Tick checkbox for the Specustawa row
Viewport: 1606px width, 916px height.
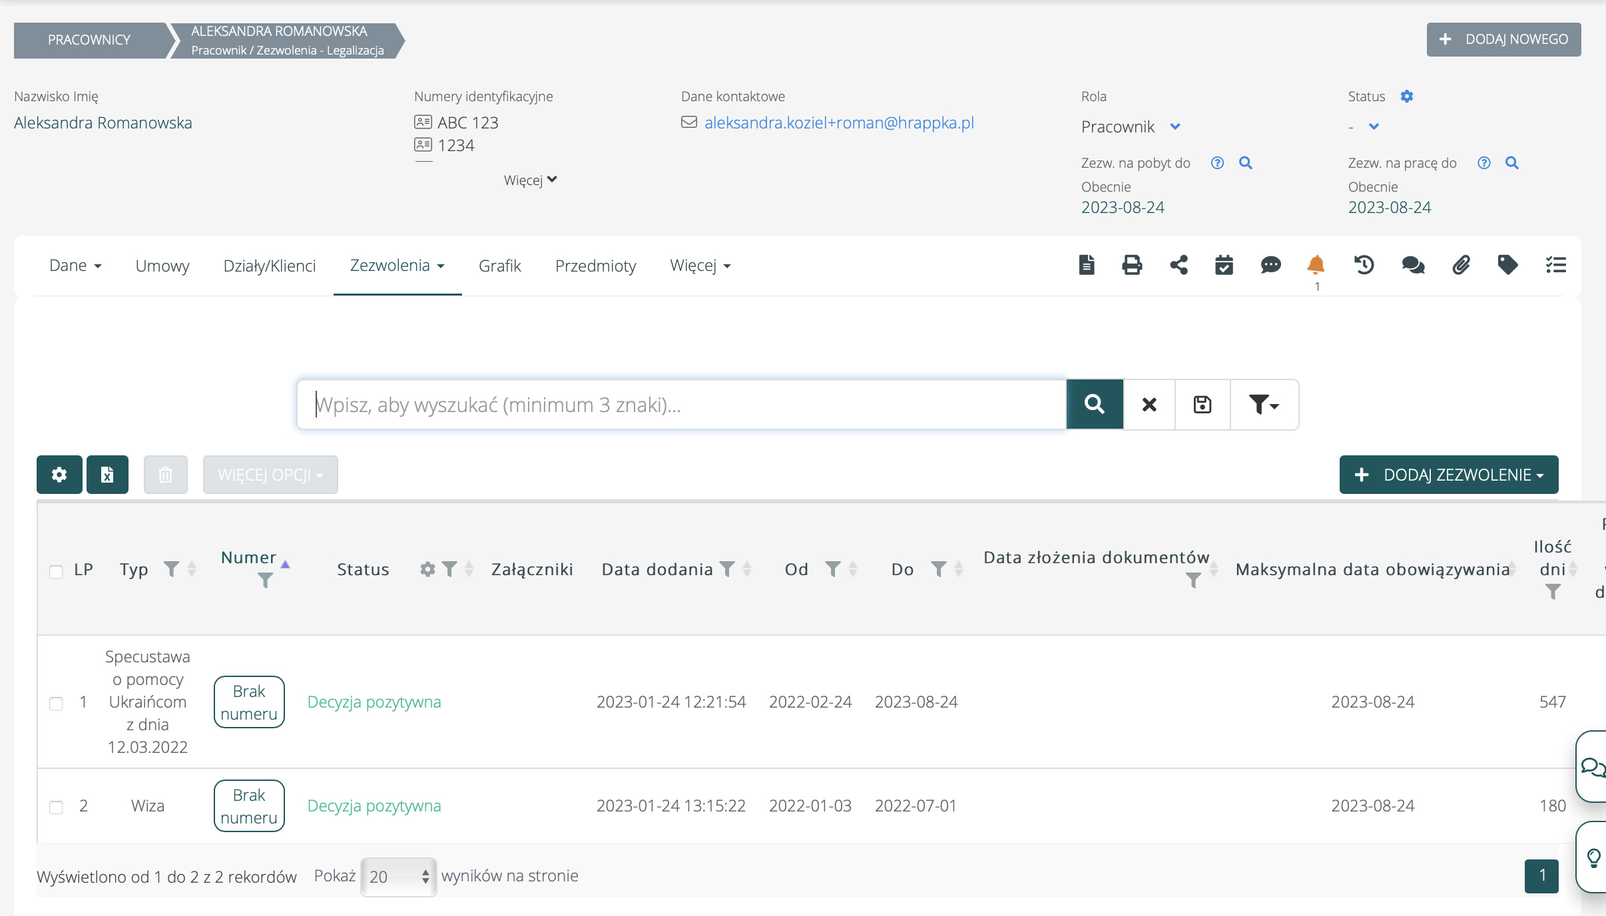[x=57, y=703]
